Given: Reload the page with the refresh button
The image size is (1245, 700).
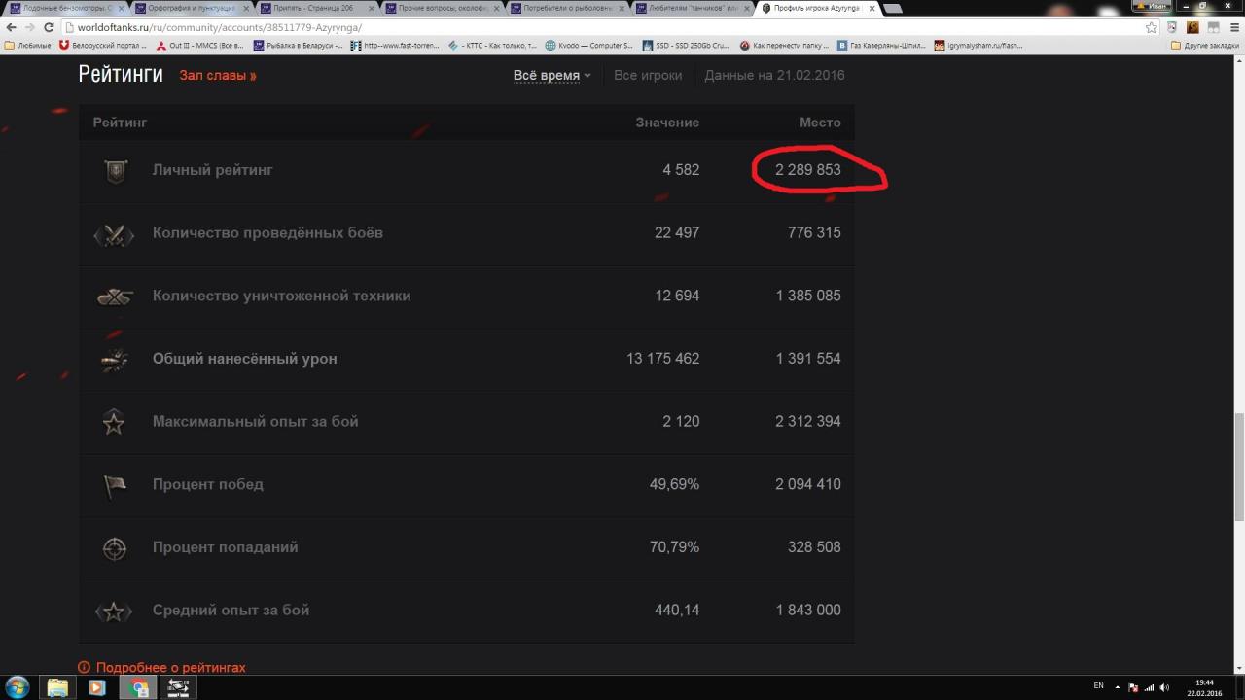Looking at the screenshot, I should 49,27.
